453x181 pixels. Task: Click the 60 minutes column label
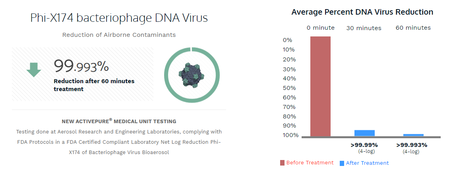click(413, 28)
